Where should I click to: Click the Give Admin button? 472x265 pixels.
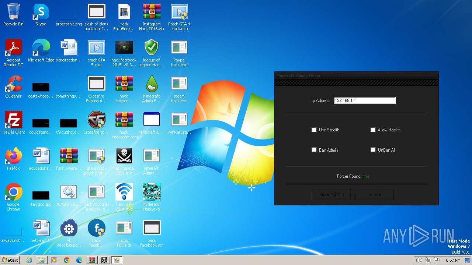click(x=332, y=194)
